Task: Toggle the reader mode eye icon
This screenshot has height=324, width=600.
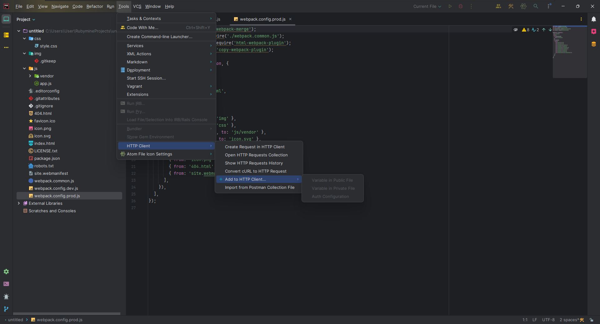Action: point(515,30)
